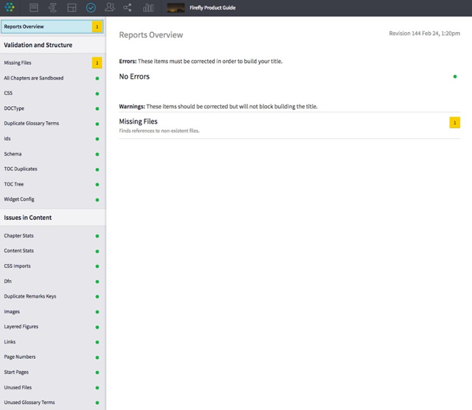Expand the Issues in Content section
The width and height of the screenshot is (472, 410).
pyautogui.click(x=28, y=218)
